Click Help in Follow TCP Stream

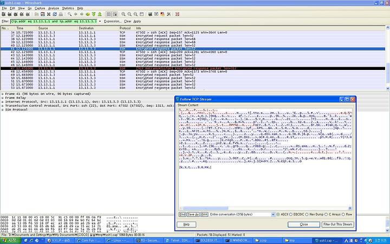click(x=186, y=224)
